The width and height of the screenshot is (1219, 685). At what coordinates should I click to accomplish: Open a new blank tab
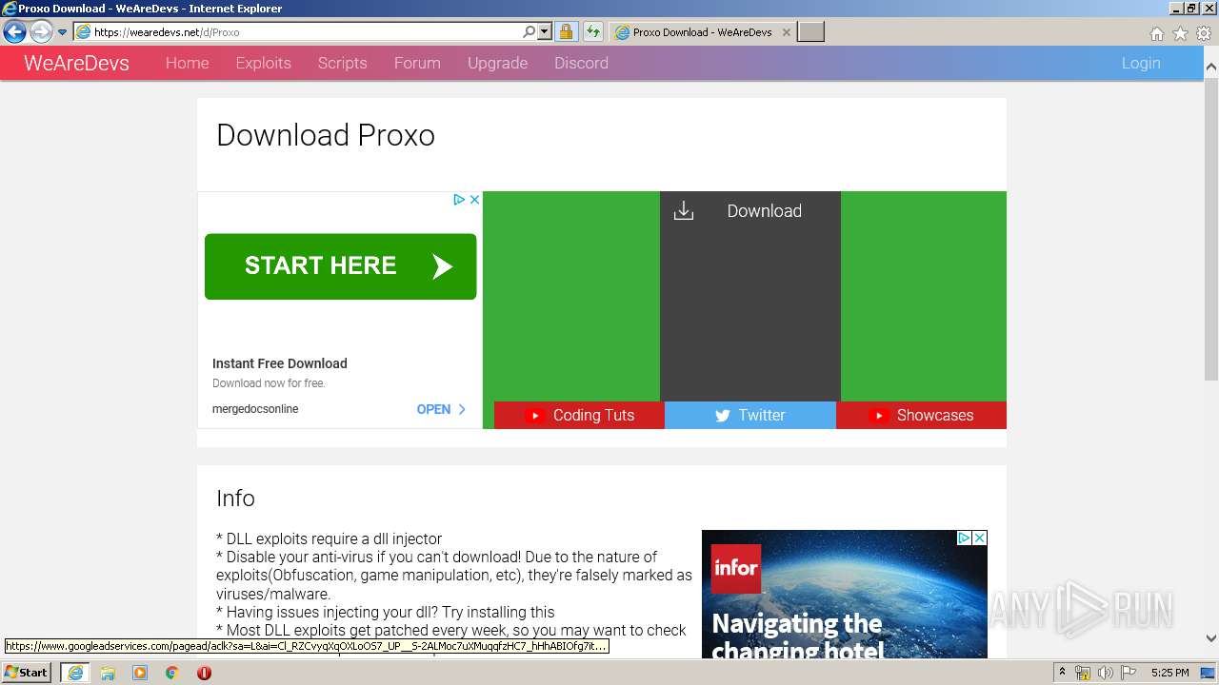(810, 31)
